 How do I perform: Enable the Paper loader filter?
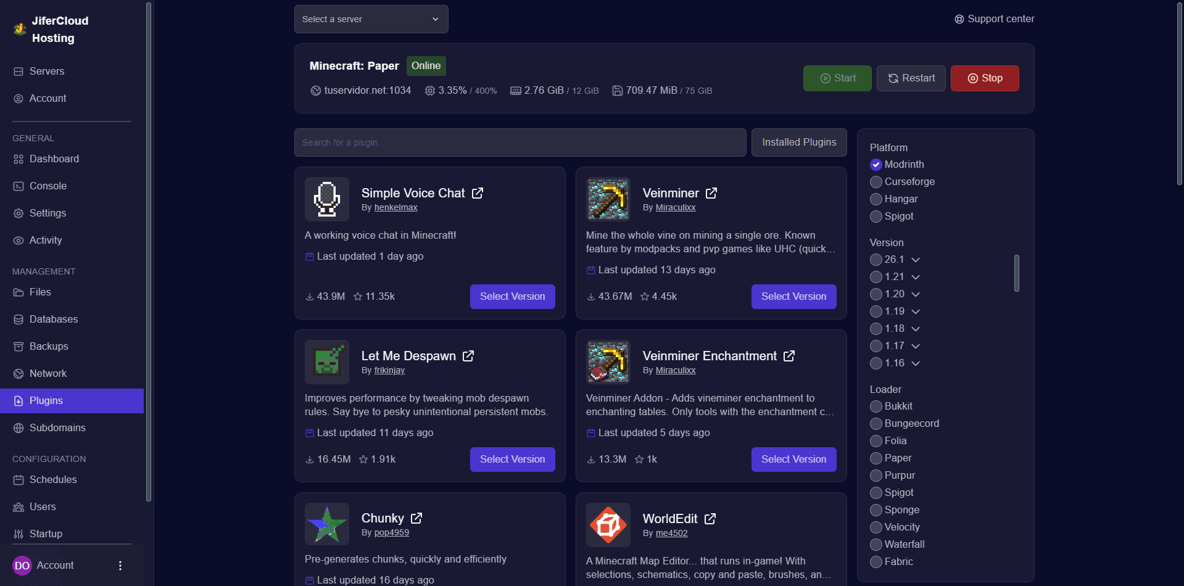(876, 458)
